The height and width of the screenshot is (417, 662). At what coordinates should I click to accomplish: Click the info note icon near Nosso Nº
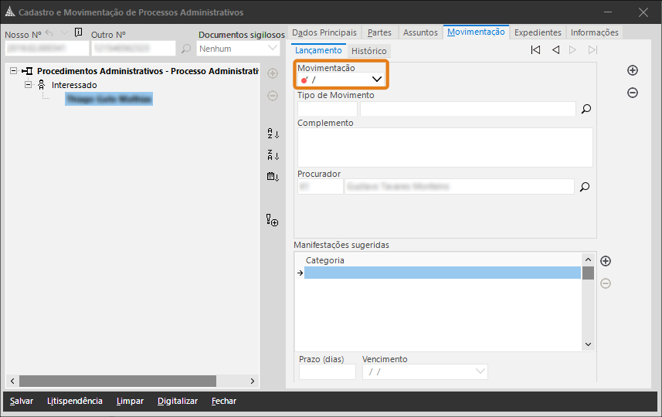78,32
